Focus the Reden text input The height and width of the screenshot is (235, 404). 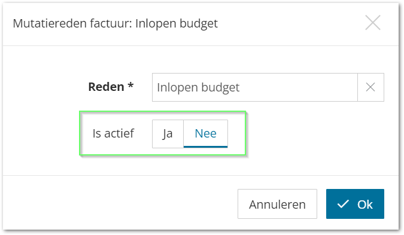coord(255,87)
